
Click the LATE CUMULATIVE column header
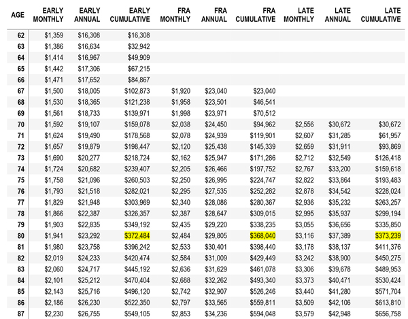[x=381, y=15]
